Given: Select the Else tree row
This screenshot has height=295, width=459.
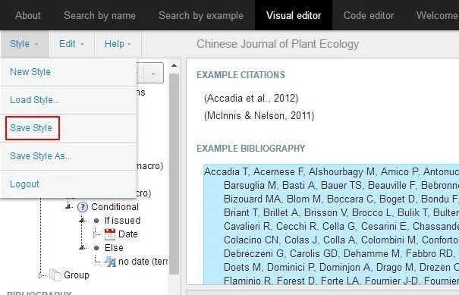Looking at the screenshot, I should click(x=114, y=247).
